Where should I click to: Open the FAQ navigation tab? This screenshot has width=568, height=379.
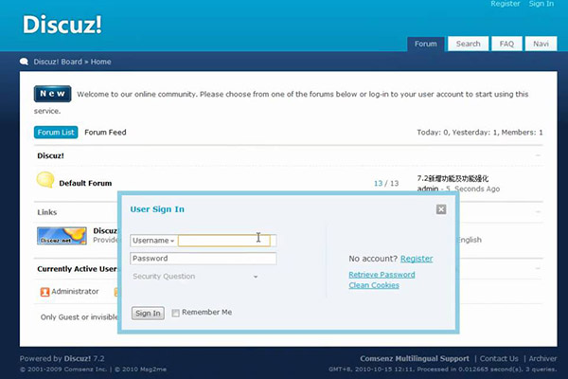click(x=506, y=44)
